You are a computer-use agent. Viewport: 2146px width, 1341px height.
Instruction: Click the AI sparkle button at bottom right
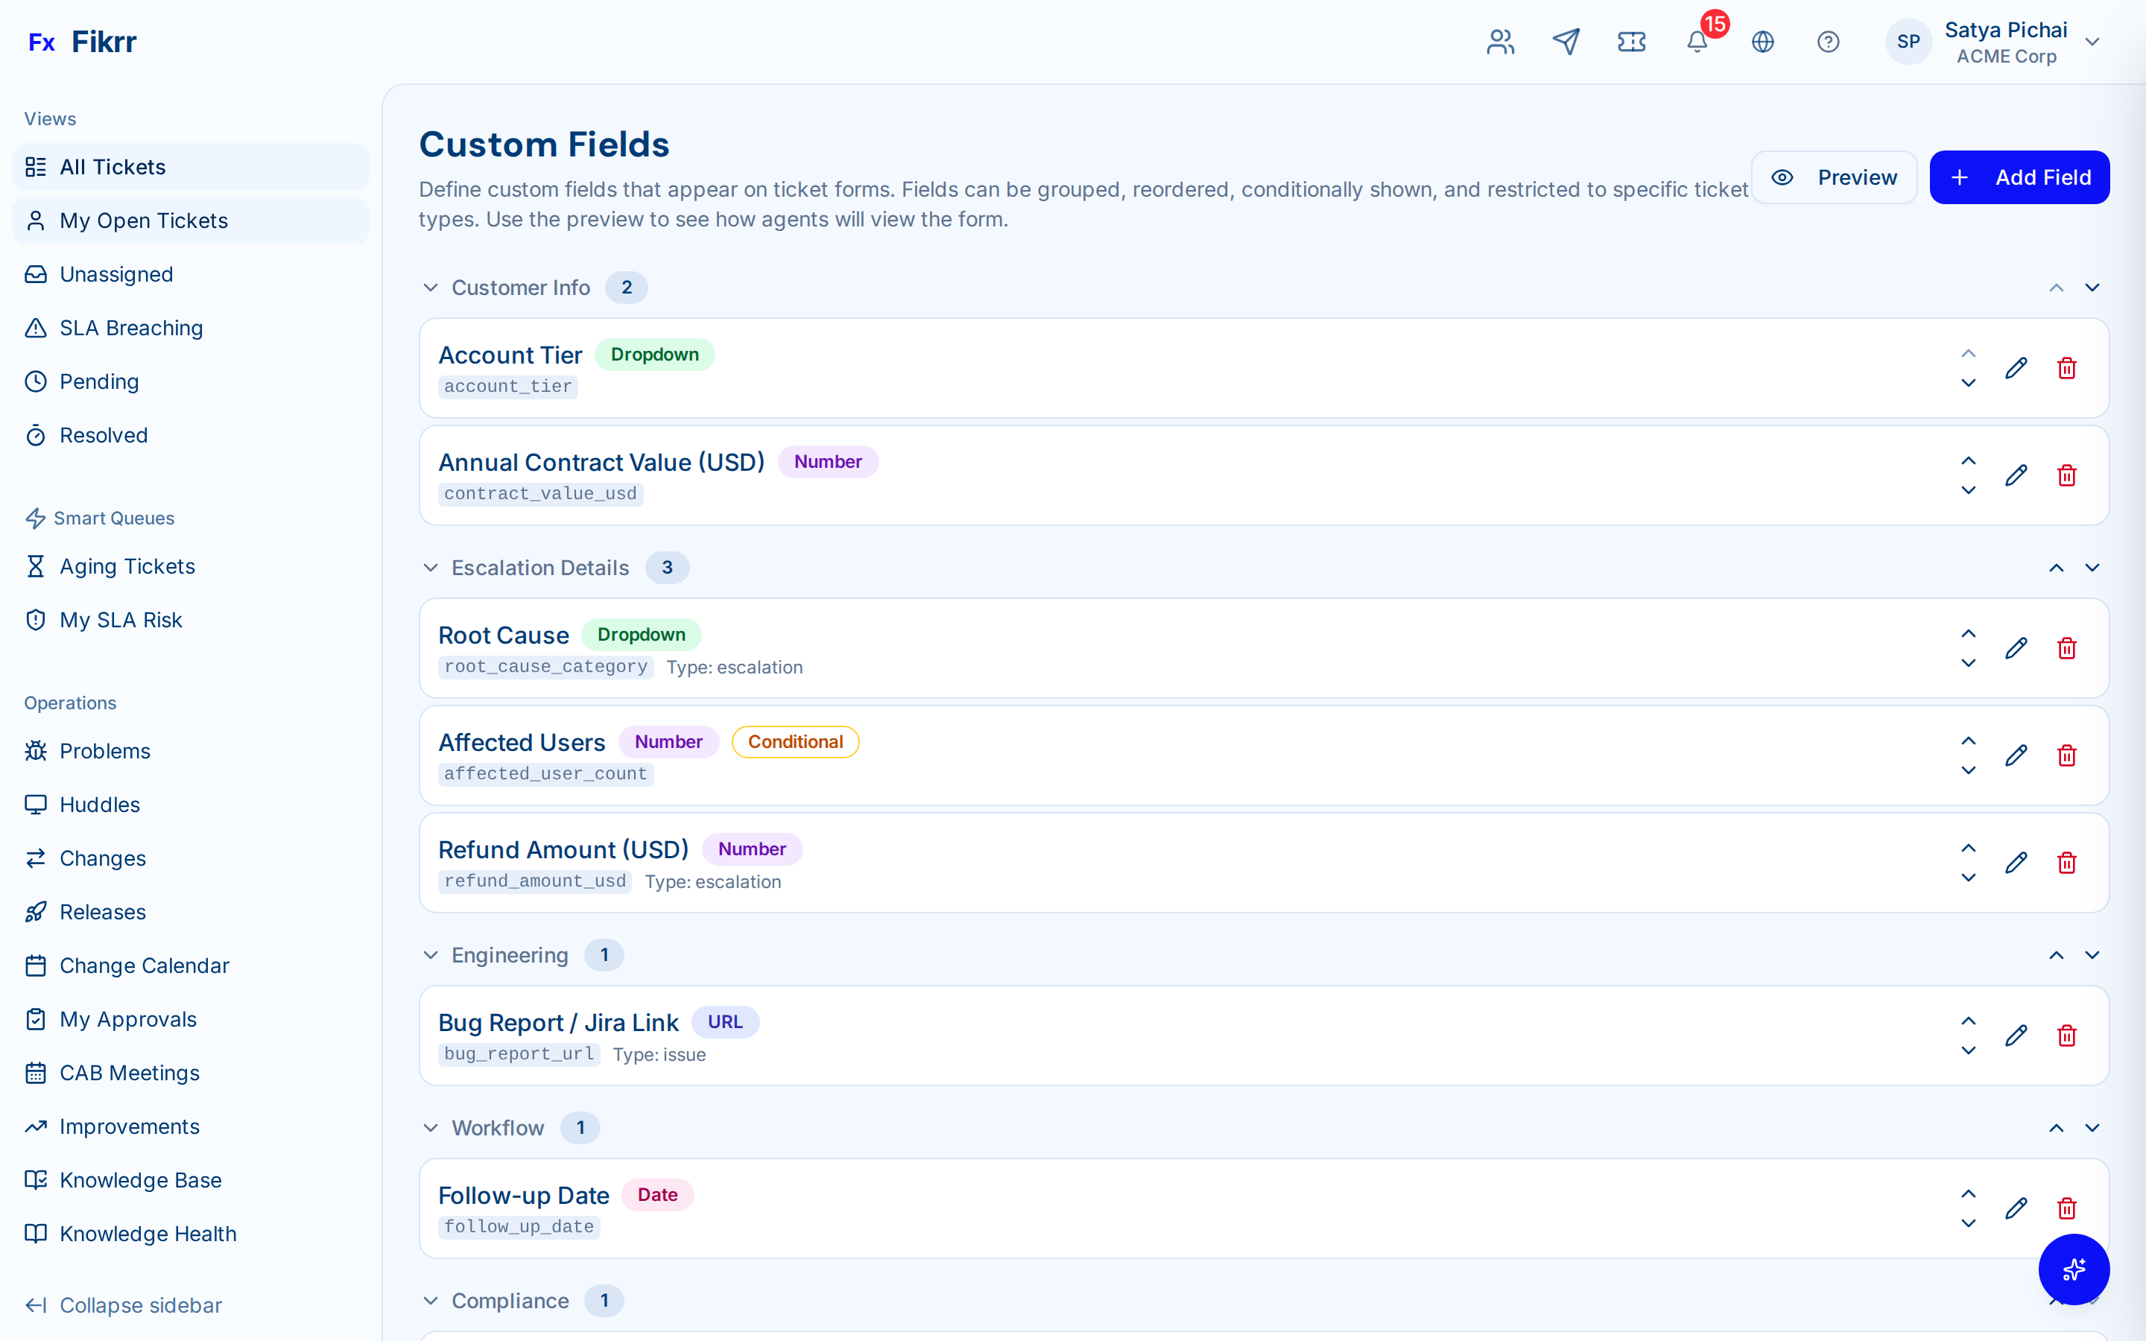pyautogui.click(x=2073, y=1270)
